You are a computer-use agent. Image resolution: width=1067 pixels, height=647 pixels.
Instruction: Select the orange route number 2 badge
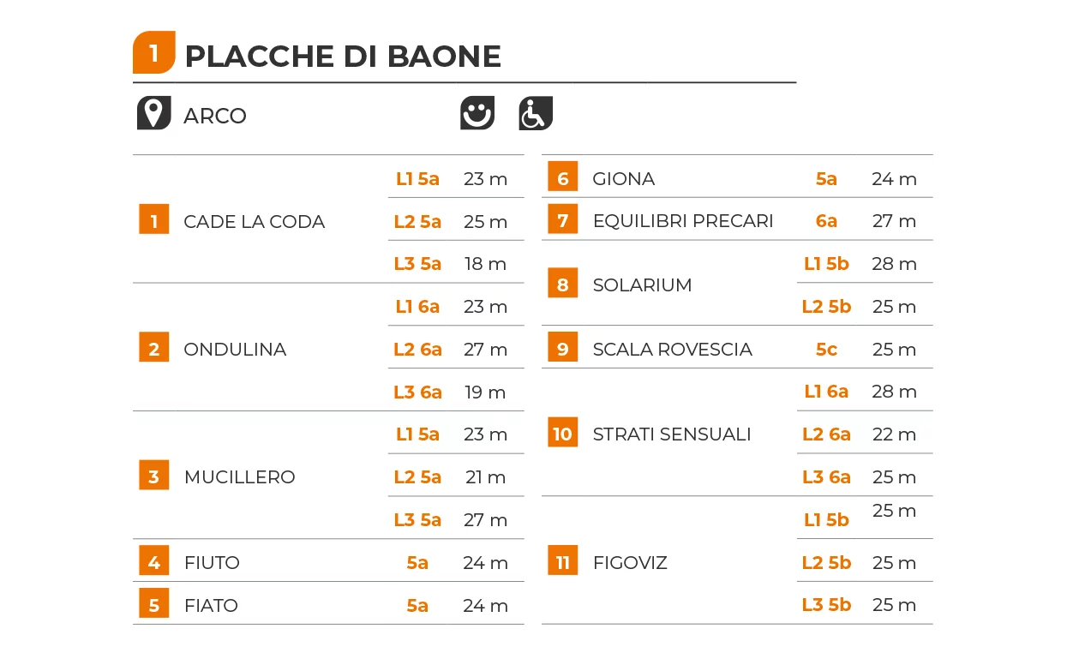click(x=154, y=348)
